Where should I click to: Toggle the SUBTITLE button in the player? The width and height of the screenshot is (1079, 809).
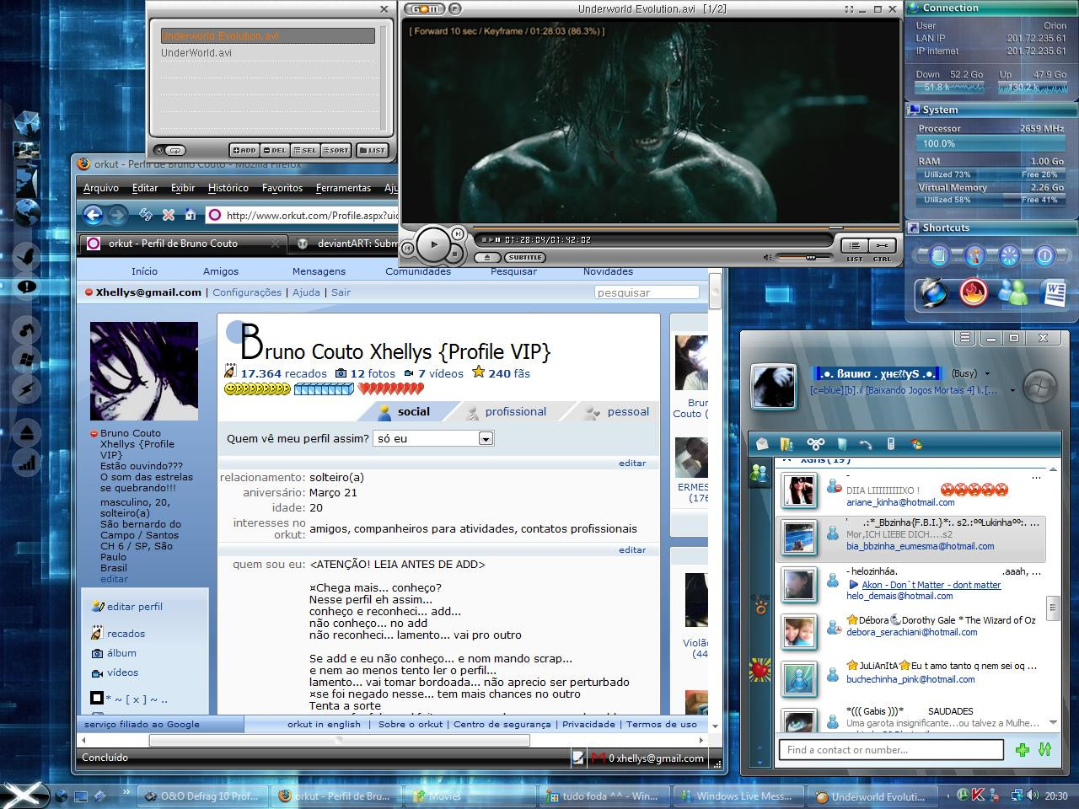click(x=524, y=258)
